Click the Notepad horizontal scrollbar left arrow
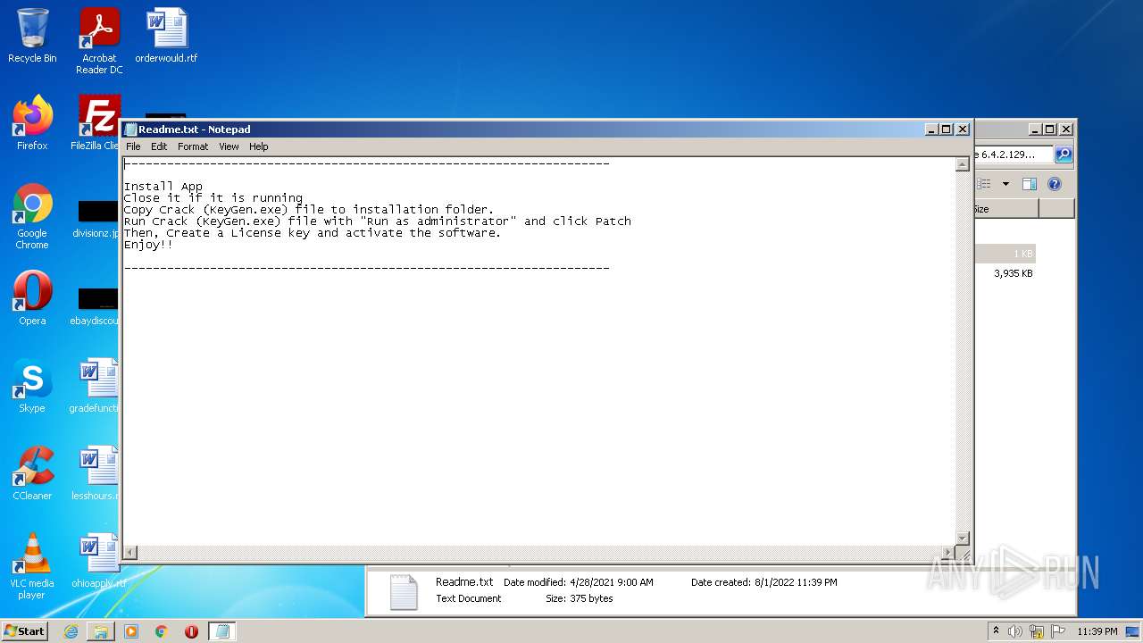The image size is (1143, 643). [130, 553]
